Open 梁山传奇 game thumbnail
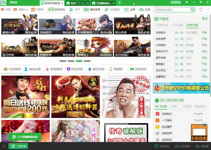 (132, 24)
